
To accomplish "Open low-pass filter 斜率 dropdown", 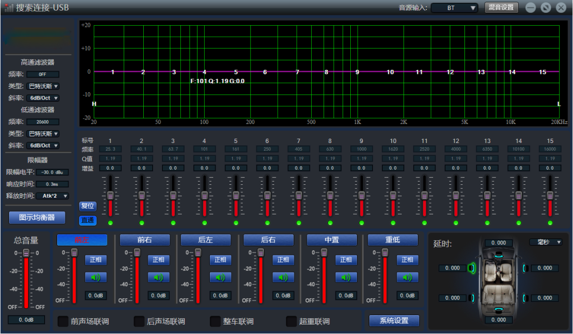I will coord(43,145).
